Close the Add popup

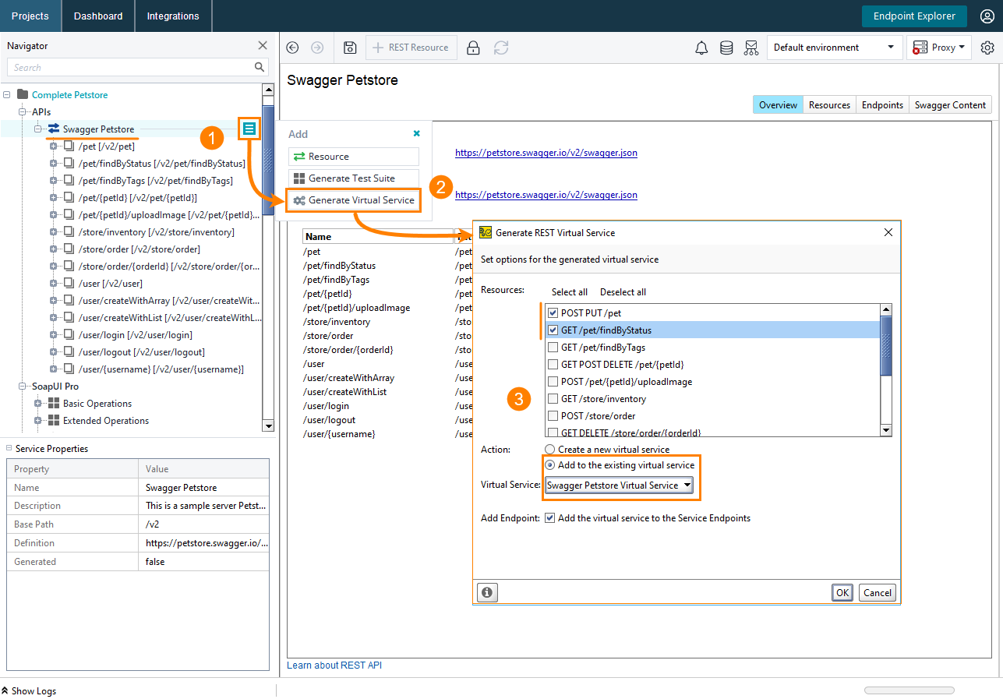click(416, 133)
